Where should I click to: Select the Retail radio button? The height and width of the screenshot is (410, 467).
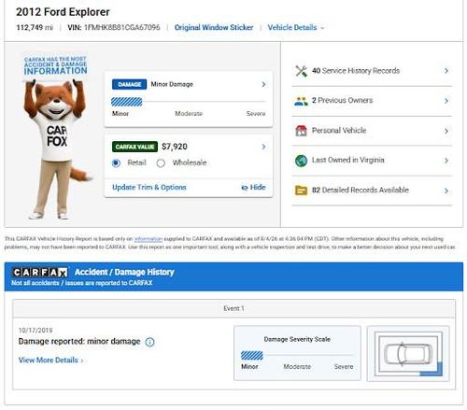tap(116, 163)
